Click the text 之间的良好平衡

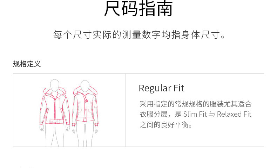tap(166, 125)
